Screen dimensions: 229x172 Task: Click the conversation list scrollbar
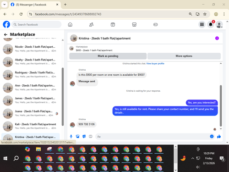[63, 97]
